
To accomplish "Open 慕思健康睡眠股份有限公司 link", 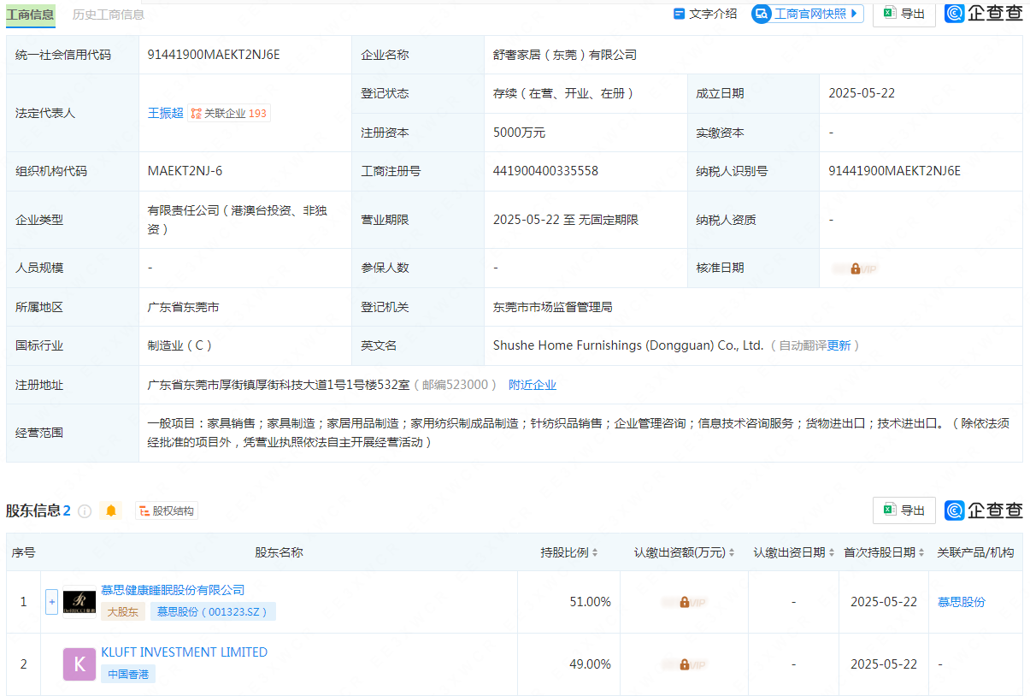I will click(x=173, y=590).
